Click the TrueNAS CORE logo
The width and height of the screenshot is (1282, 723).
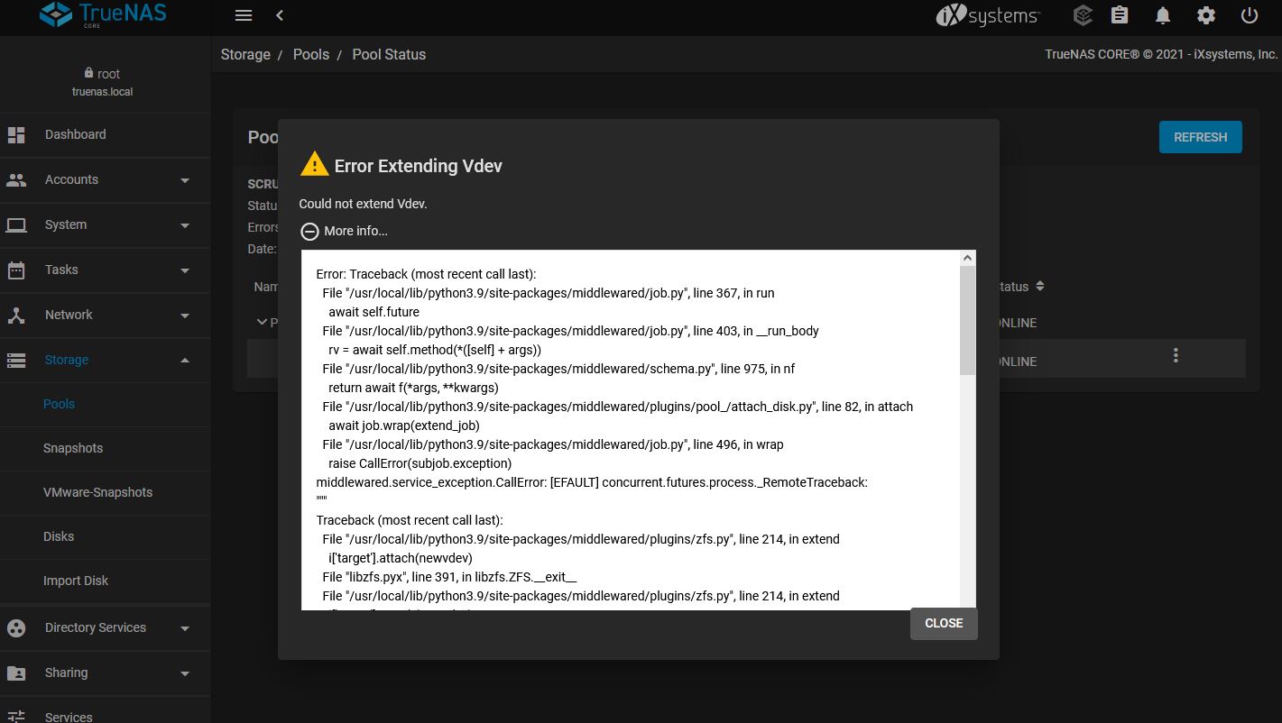pyautogui.click(x=105, y=15)
